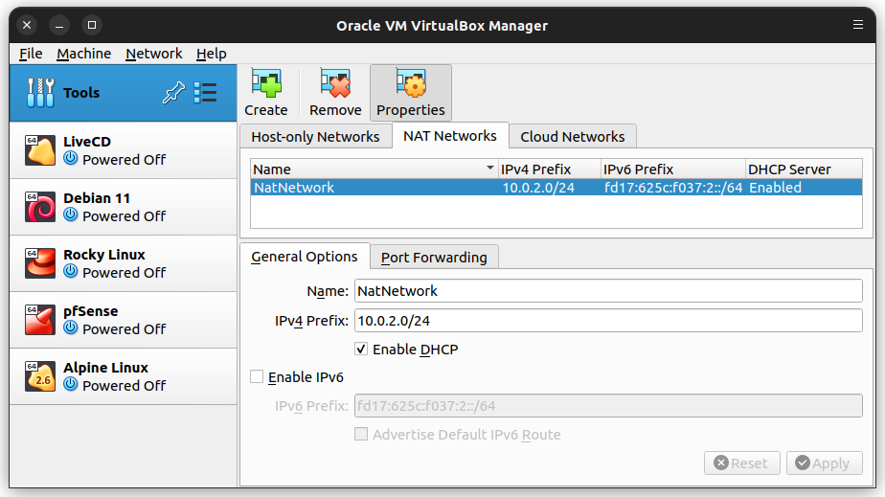Image resolution: width=885 pixels, height=497 pixels.
Task: Click the Apply button
Action: [x=824, y=463]
